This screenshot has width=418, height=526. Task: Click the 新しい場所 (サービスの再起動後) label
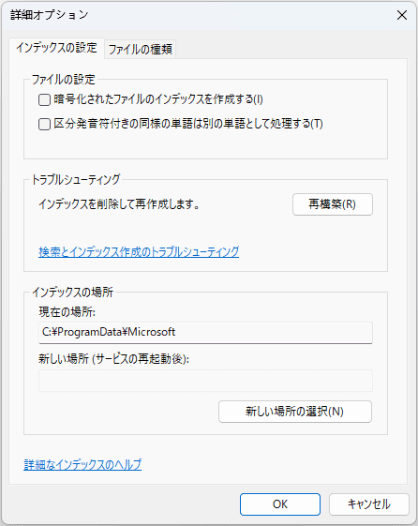[114, 359]
